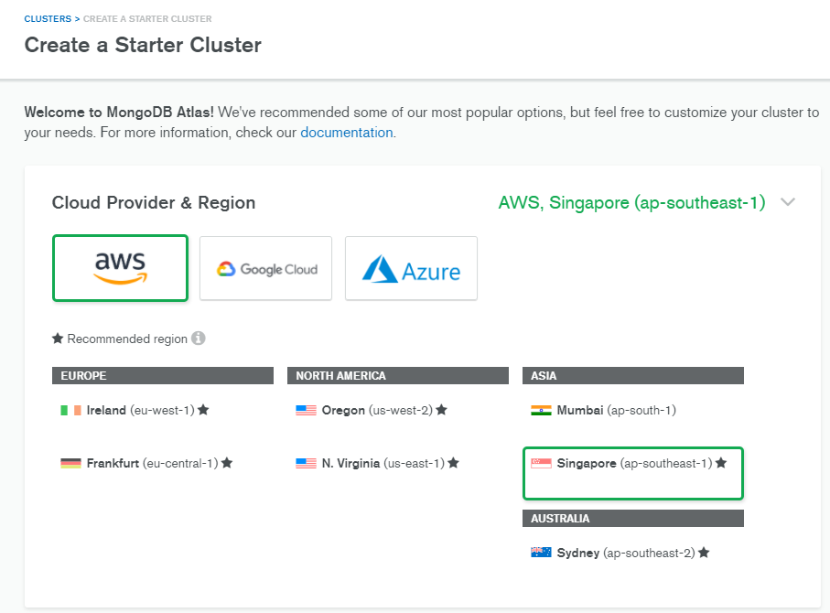Click the ASIA region header
Image resolution: width=830 pixels, height=613 pixels.
coord(633,375)
